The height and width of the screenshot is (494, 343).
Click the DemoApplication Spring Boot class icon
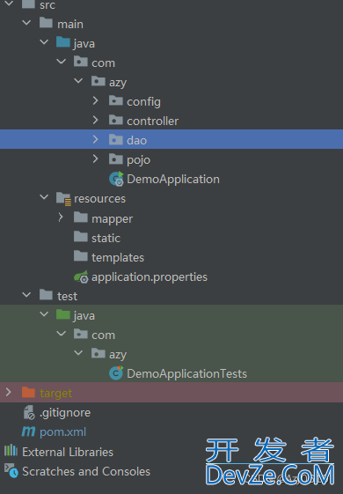(116, 179)
